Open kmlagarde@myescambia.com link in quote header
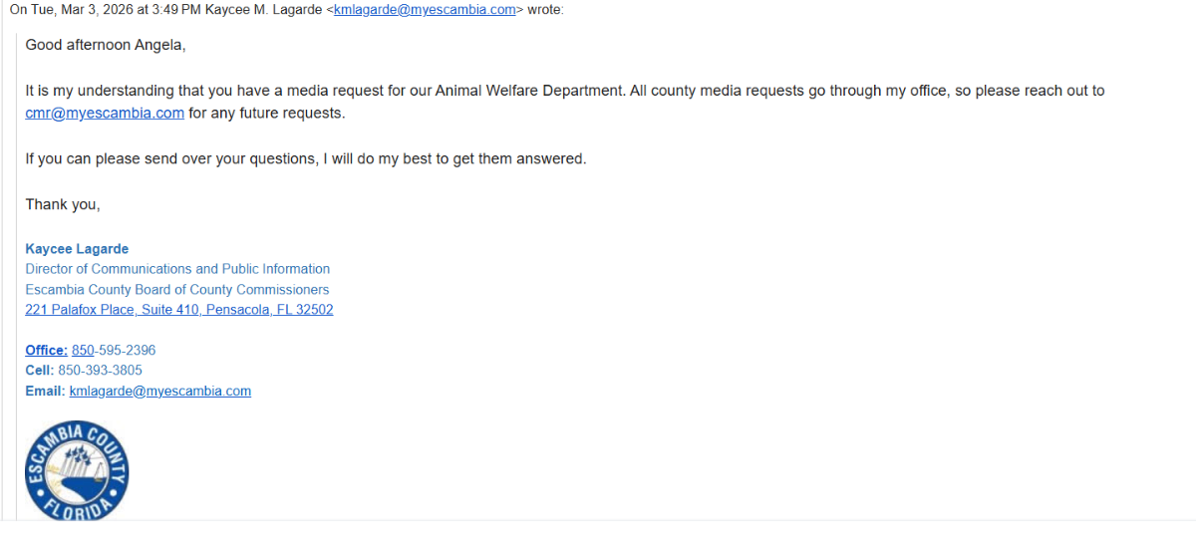1196x537 pixels. pyautogui.click(x=425, y=10)
